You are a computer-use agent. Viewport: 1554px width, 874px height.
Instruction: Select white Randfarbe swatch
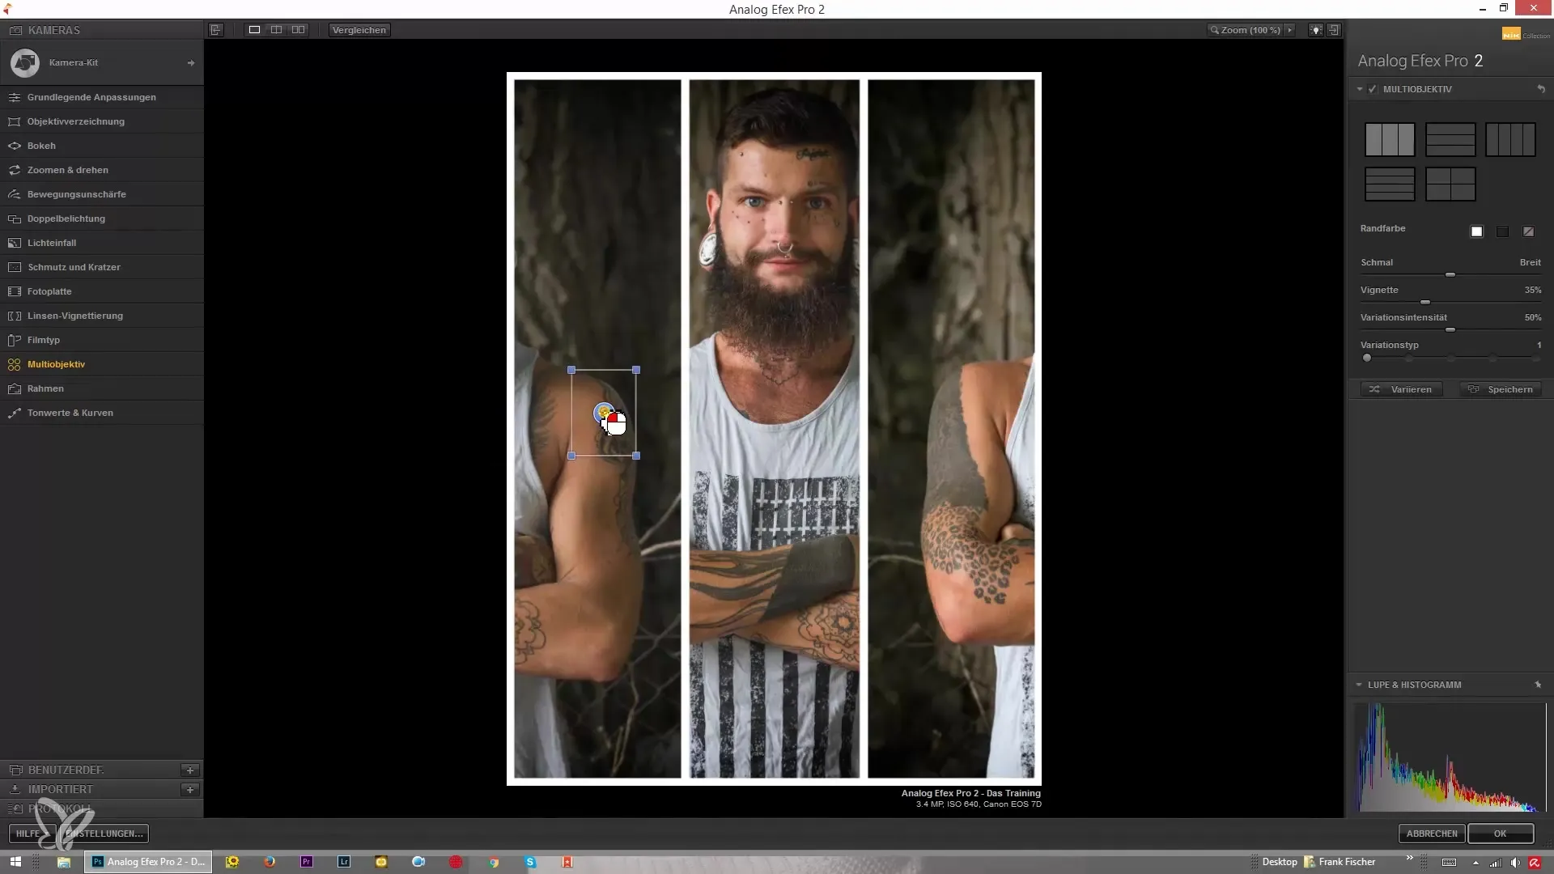point(1476,231)
